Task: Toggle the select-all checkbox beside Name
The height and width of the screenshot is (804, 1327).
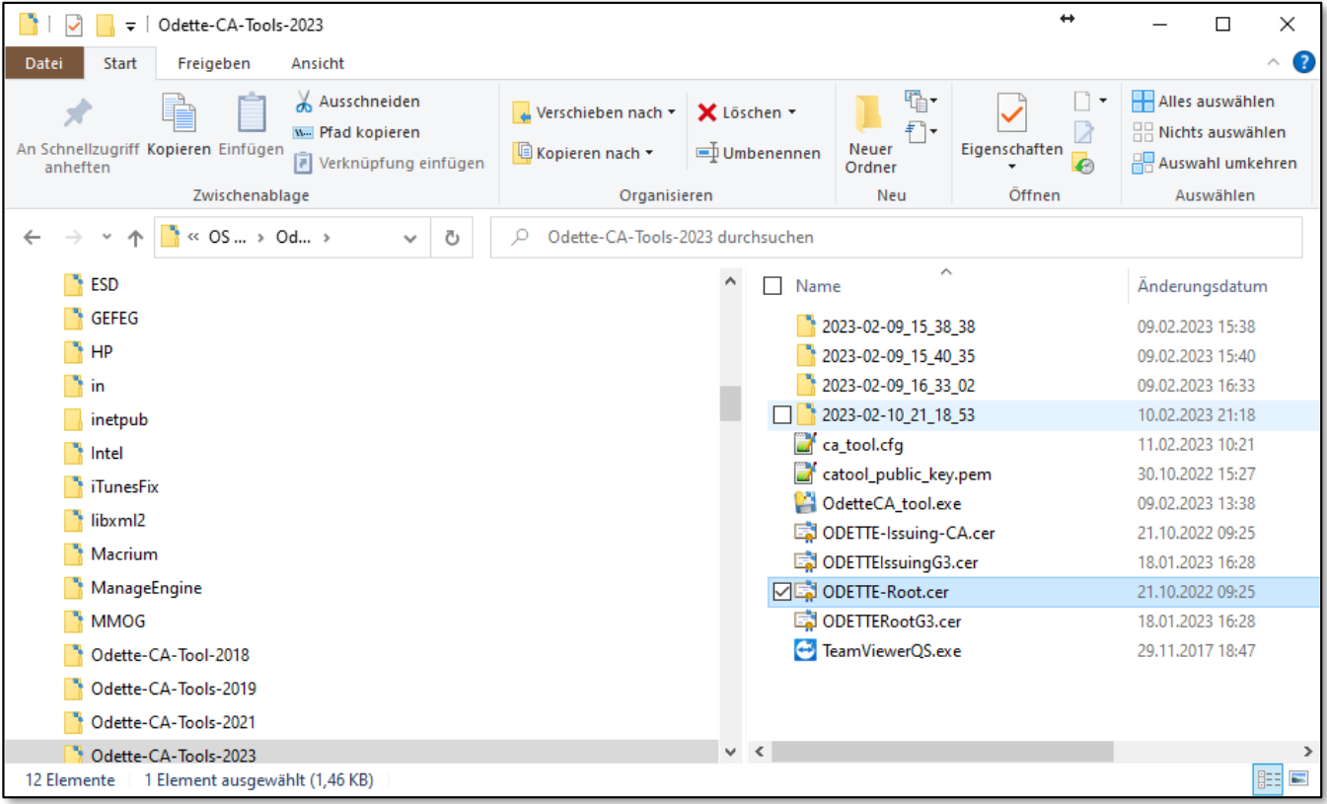Action: [774, 286]
